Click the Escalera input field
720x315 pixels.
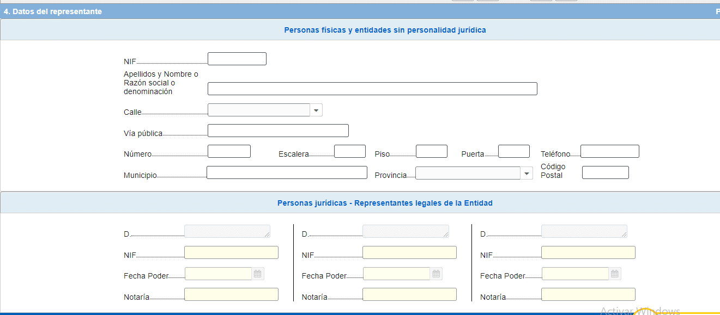click(349, 151)
